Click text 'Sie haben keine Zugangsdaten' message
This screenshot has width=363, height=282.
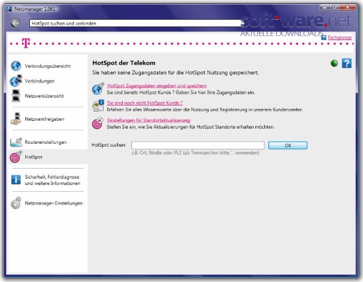175,73
